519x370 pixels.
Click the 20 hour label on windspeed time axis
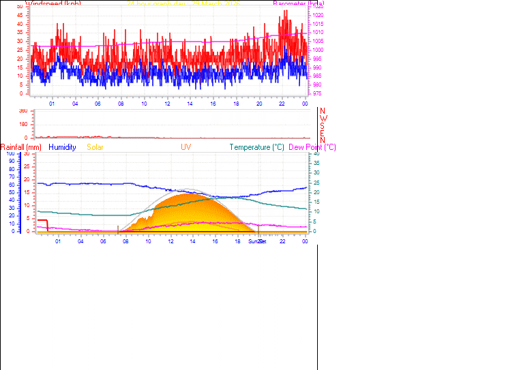(x=259, y=104)
